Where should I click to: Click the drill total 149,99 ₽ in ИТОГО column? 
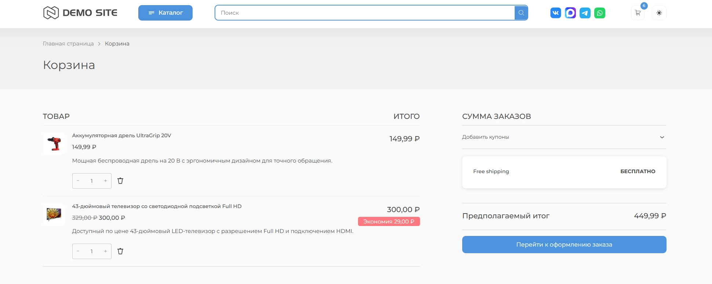point(405,139)
